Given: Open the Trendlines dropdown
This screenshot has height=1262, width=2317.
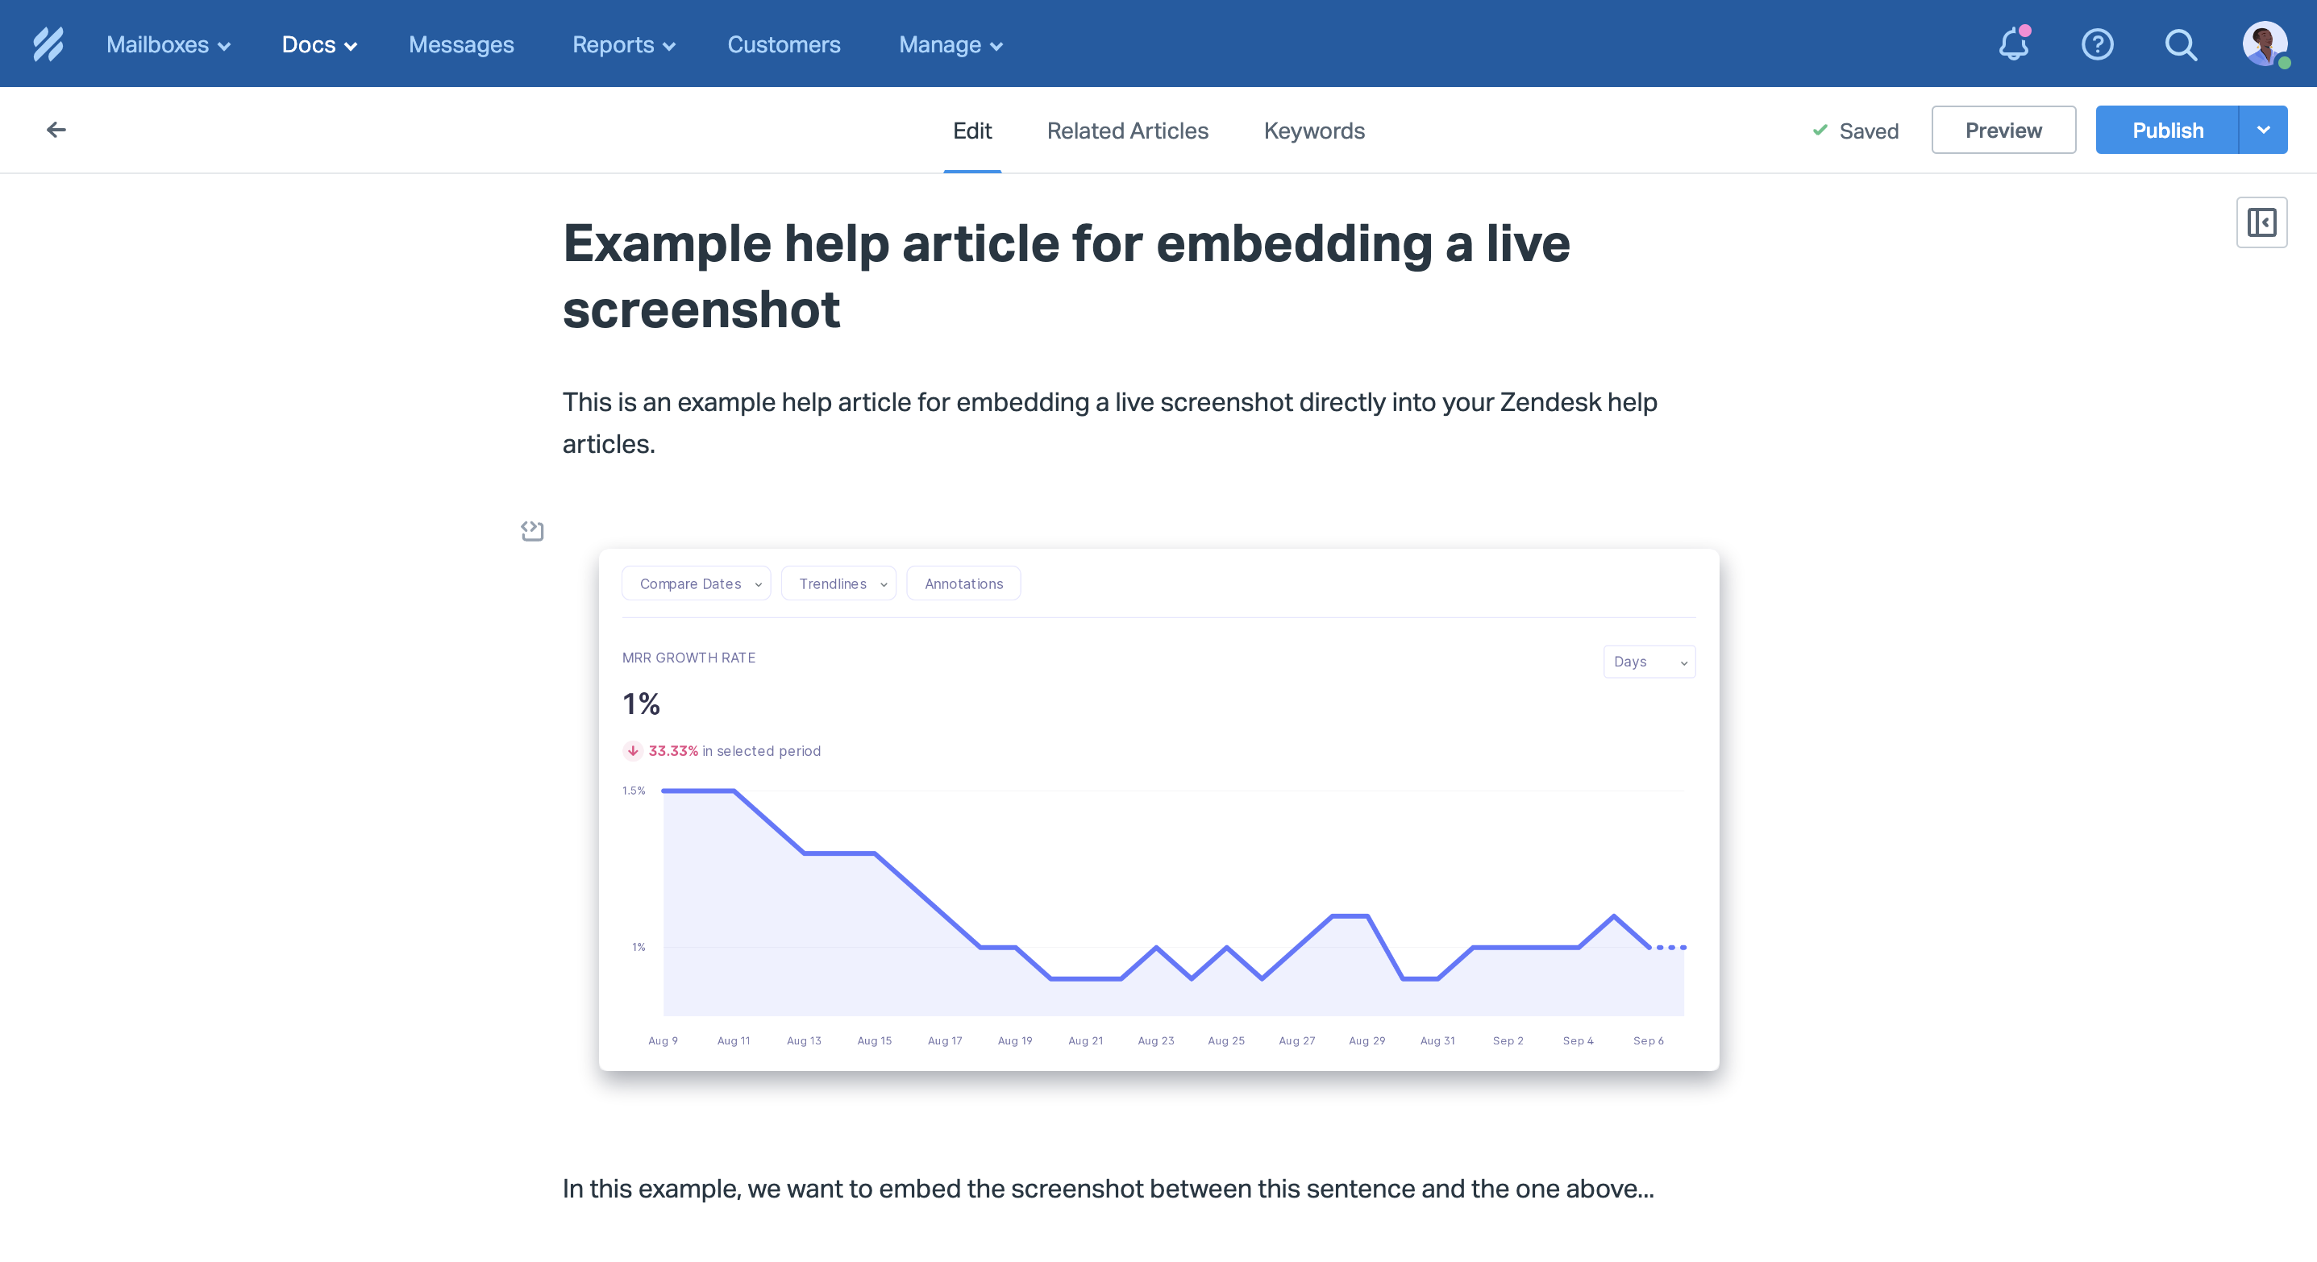Looking at the screenshot, I should (x=838, y=583).
